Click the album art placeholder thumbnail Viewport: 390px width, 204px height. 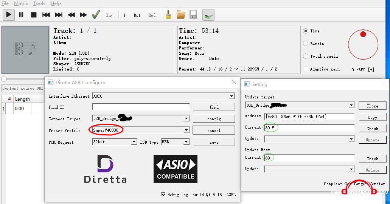[25, 49]
